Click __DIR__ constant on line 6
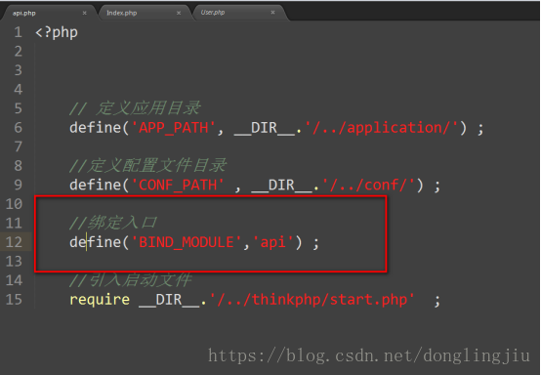The width and height of the screenshot is (541, 375). 265,128
